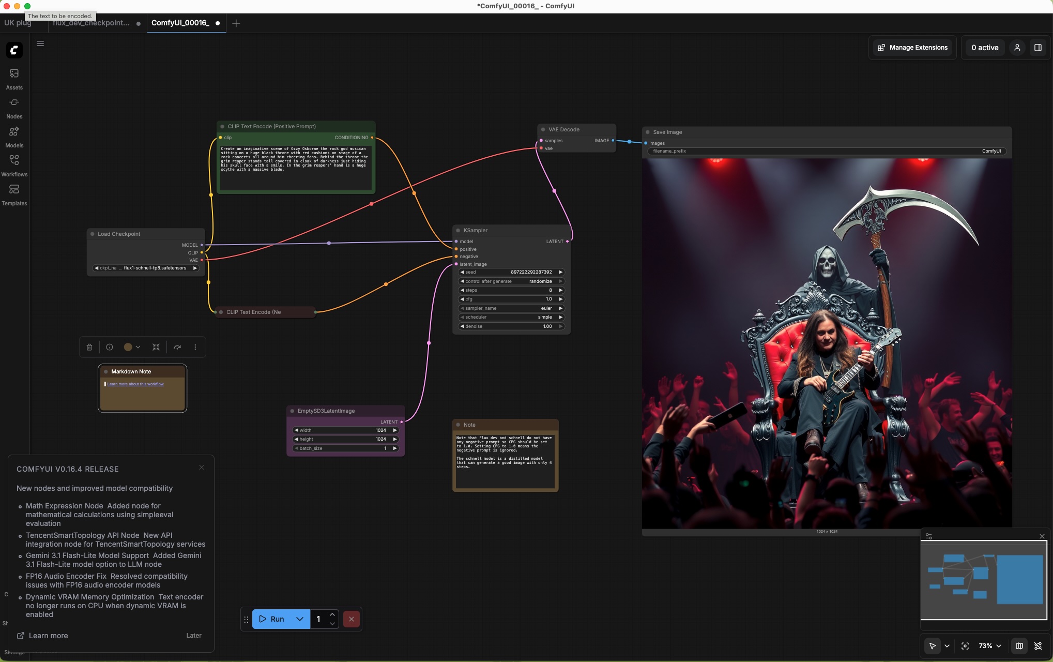Expand the Run button options

coord(300,619)
